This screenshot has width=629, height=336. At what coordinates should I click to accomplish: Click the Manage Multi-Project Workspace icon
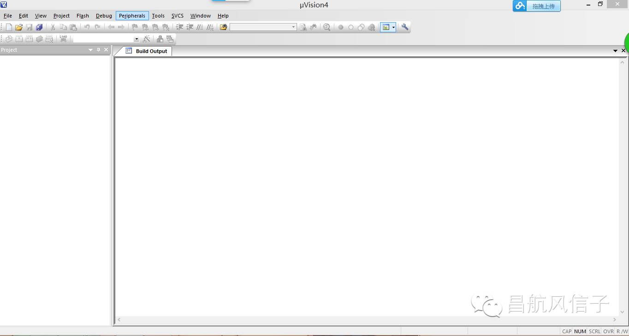click(170, 39)
